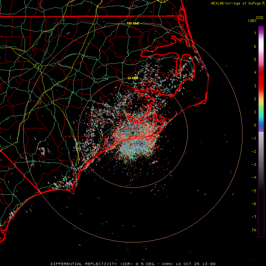
Task: Click the 5 value on the color scale
Action: (x=255, y=59)
